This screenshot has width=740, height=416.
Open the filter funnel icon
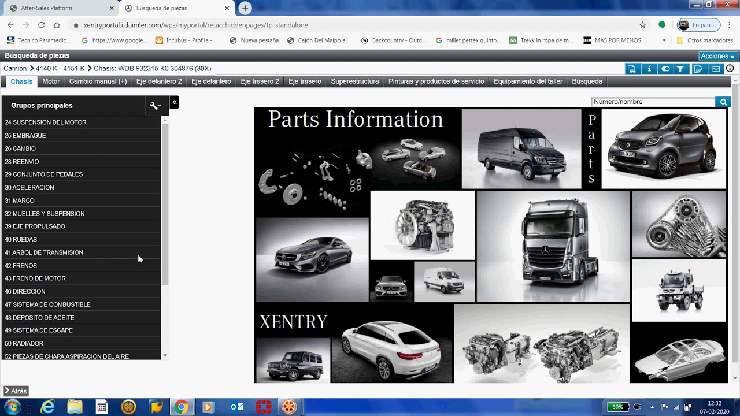680,69
